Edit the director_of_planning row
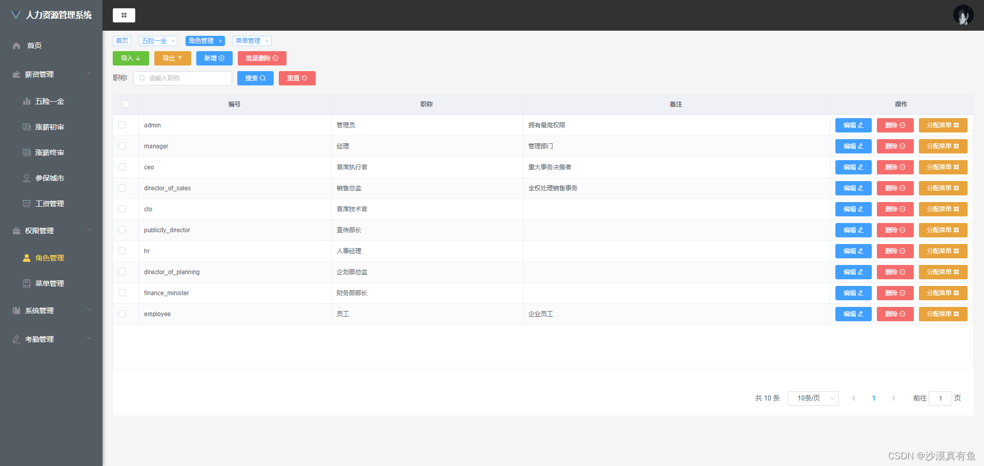 pos(853,272)
